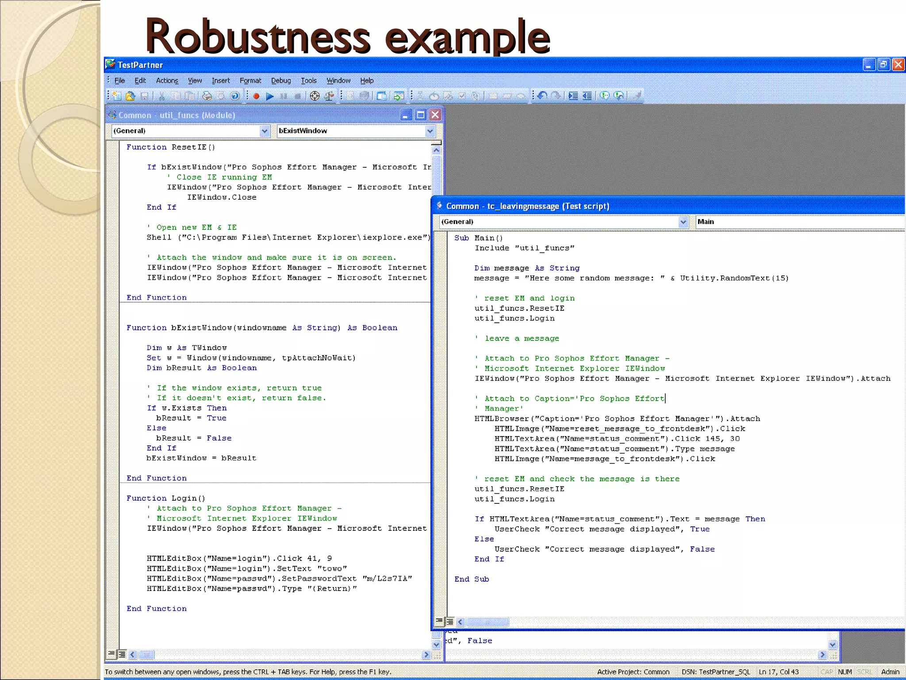Run the script with the blue Play button
Image resolution: width=906 pixels, height=680 pixels.
coord(270,96)
